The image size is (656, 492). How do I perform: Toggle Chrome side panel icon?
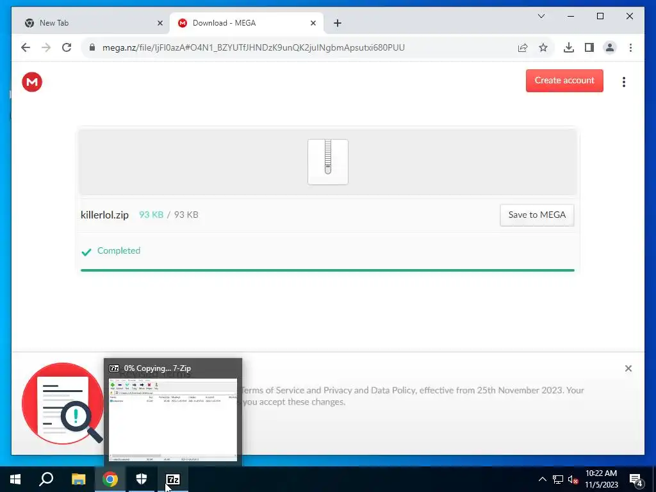pyautogui.click(x=589, y=47)
